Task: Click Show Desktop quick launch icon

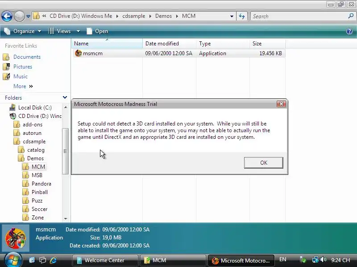Action: [32, 260]
